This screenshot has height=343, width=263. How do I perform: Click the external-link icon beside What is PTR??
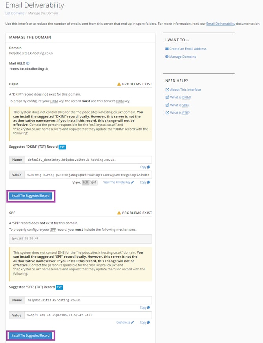pyautogui.click(x=167, y=113)
